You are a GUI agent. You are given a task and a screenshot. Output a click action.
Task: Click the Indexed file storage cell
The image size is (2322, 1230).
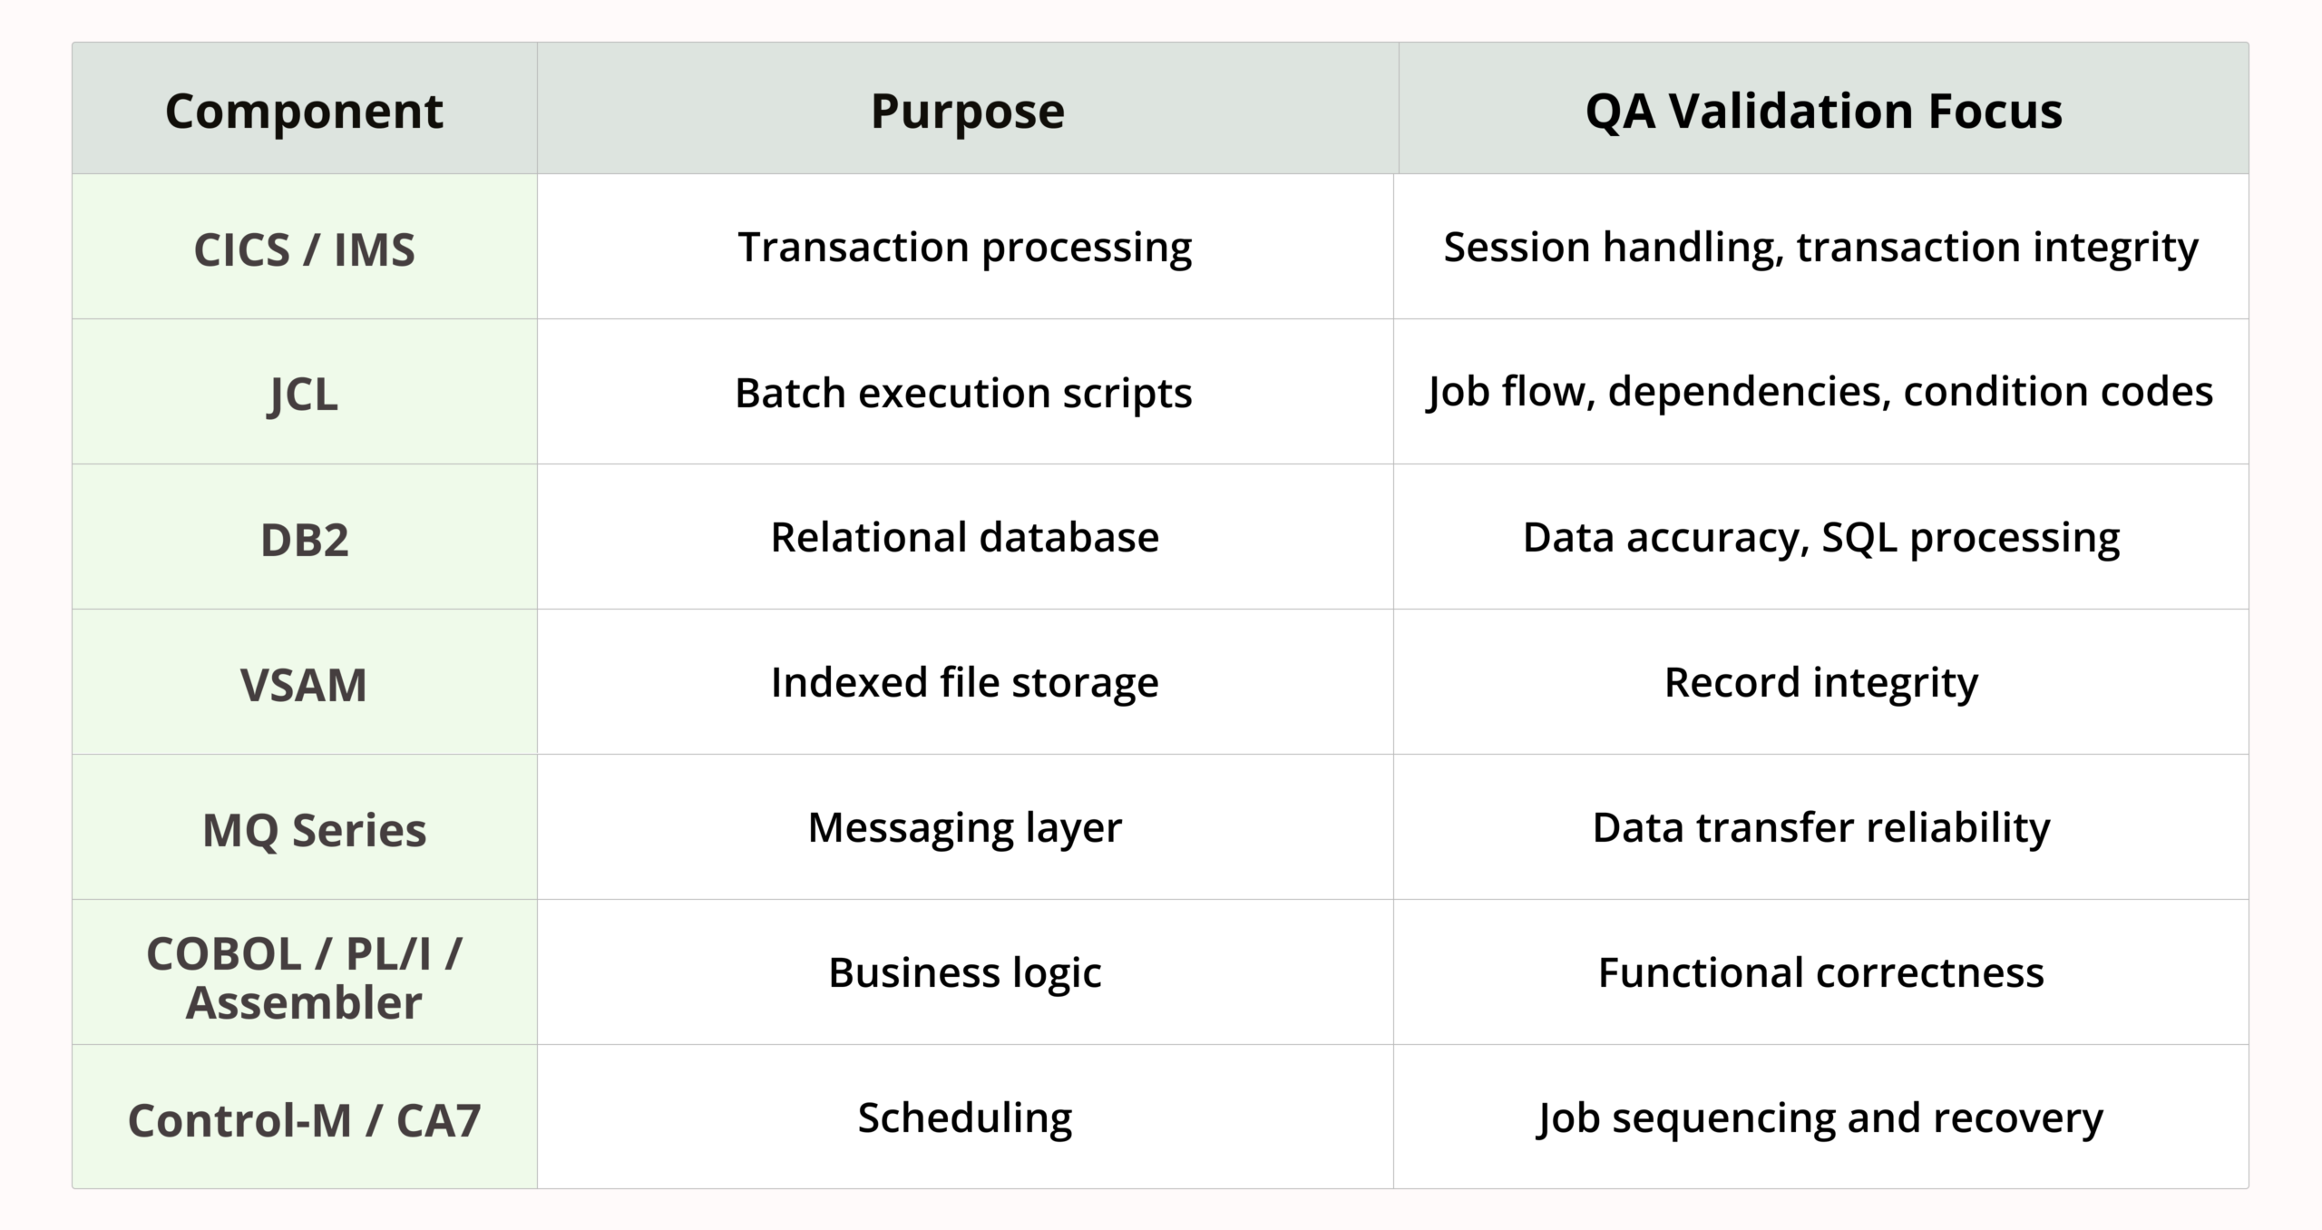click(x=965, y=682)
